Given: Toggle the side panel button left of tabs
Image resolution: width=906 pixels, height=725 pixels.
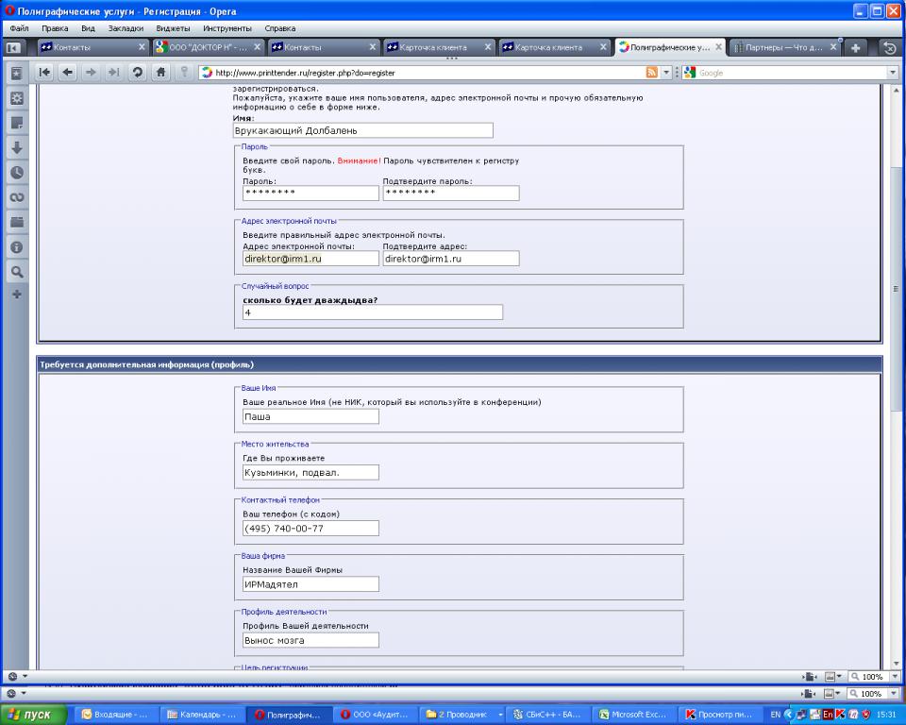Looking at the screenshot, I should tap(13, 47).
